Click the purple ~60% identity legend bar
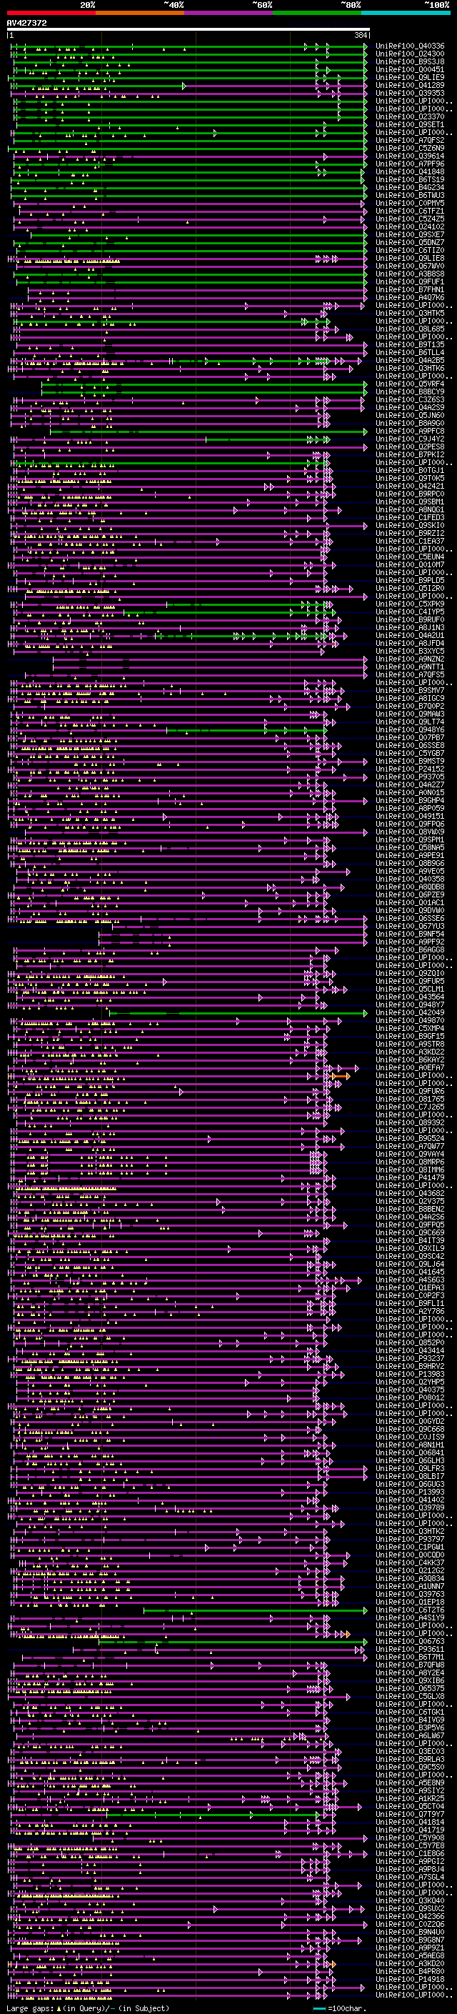 (229, 13)
